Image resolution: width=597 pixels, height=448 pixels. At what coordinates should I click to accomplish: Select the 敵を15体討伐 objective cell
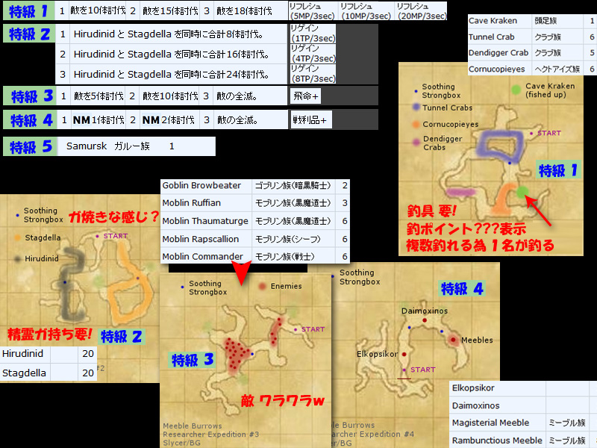[170, 10]
